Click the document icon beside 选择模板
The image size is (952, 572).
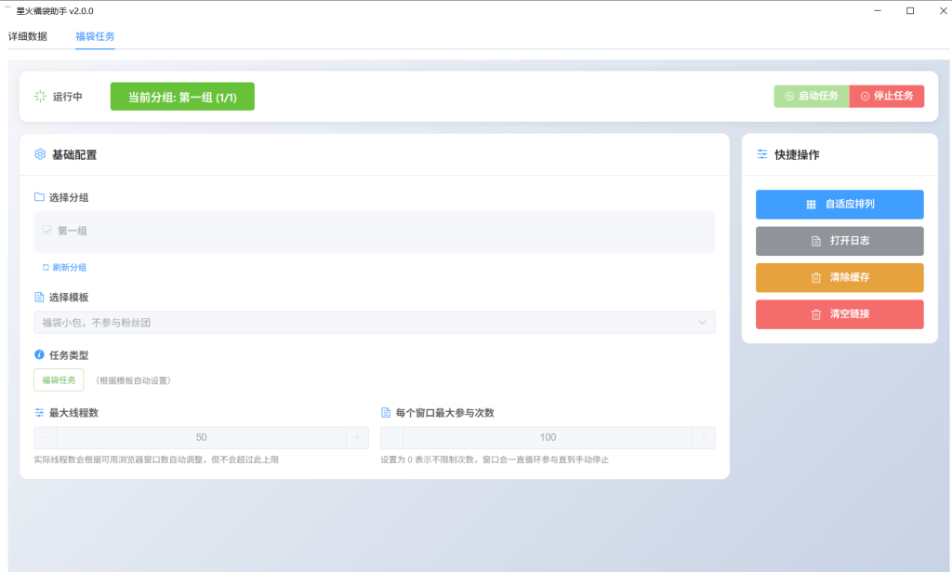(39, 297)
